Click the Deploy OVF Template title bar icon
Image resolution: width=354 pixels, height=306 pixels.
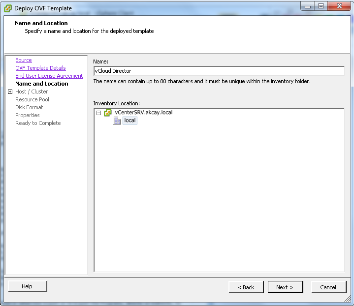point(8,8)
